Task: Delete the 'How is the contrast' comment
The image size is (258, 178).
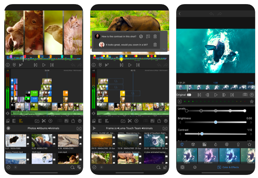Action: point(155,36)
